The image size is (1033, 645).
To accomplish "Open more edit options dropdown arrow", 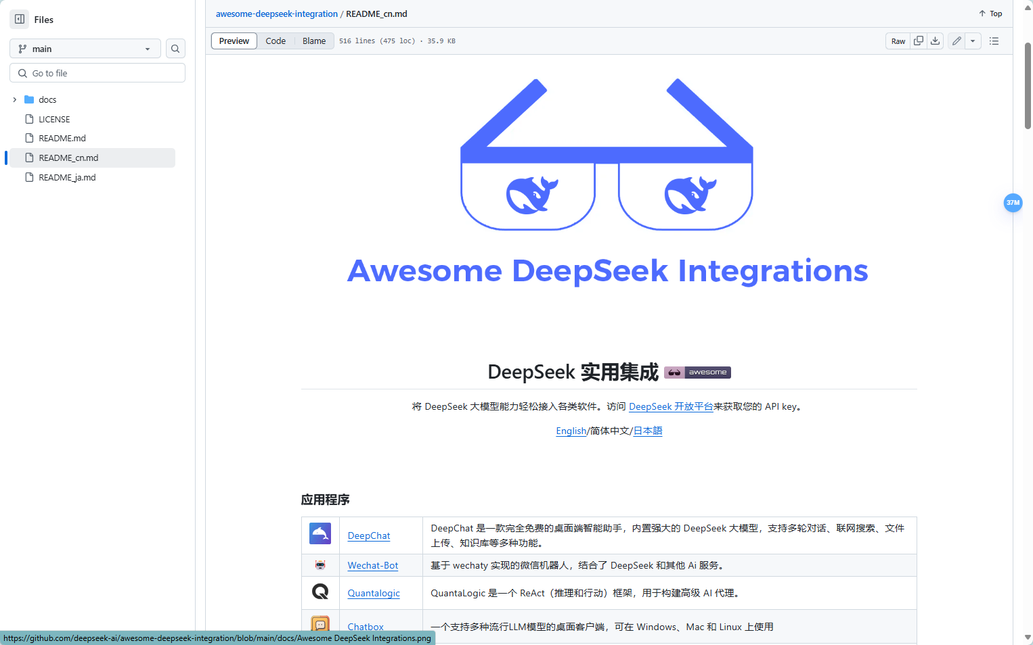I will click(973, 41).
